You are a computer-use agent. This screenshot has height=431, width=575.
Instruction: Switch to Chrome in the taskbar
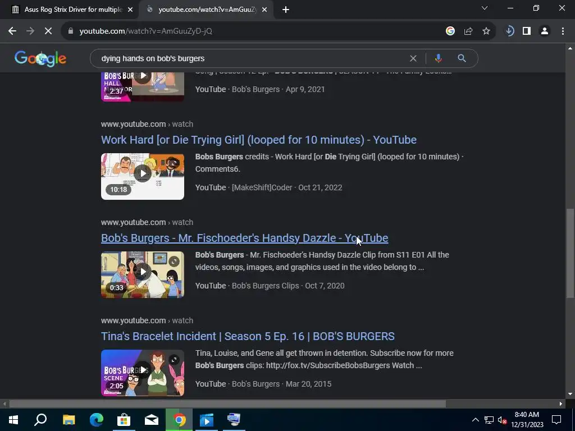[x=179, y=420]
